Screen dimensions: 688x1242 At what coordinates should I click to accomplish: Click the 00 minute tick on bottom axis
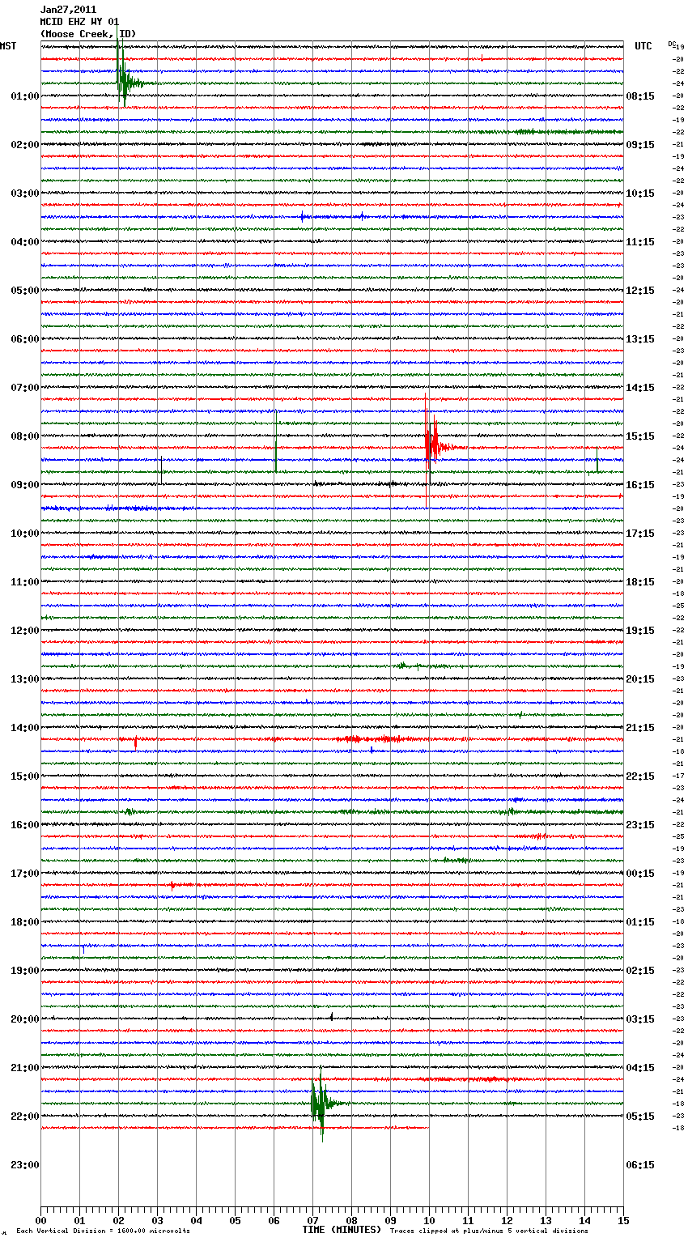coord(41,1220)
